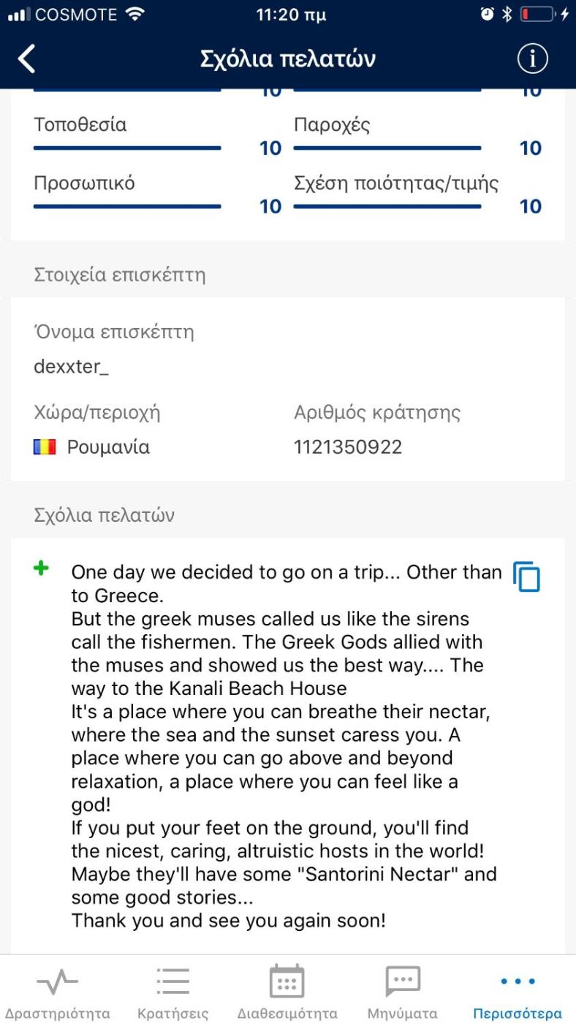Tap the battery icon in status bar
This screenshot has width=576, height=1023.
point(537,15)
